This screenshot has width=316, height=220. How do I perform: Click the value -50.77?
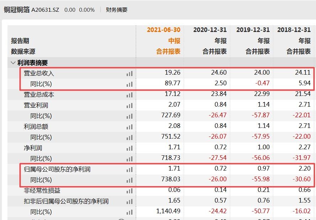260,211
